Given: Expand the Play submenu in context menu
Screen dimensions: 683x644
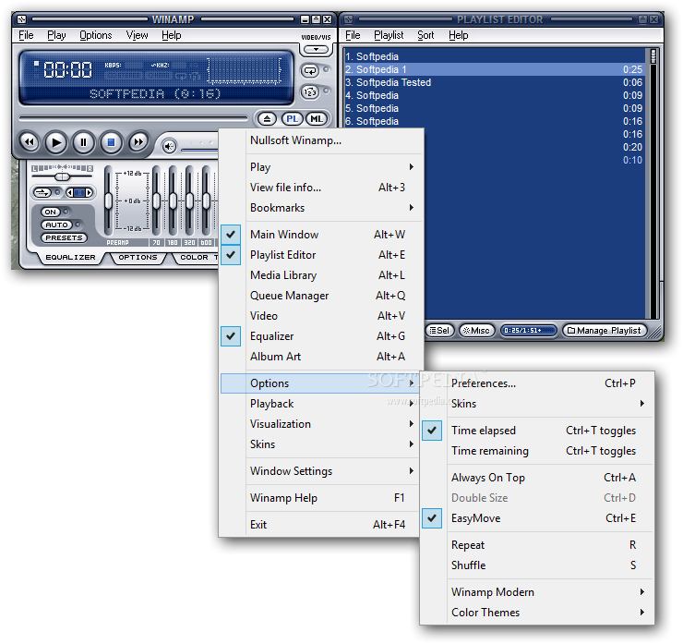Looking at the screenshot, I should pyautogui.click(x=321, y=167).
